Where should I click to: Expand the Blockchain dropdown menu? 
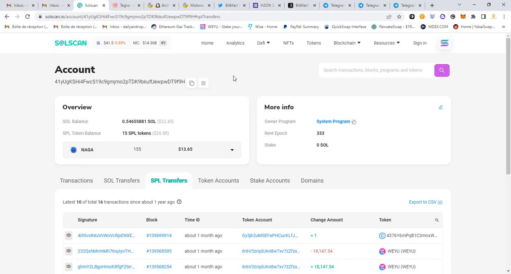[347, 43]
